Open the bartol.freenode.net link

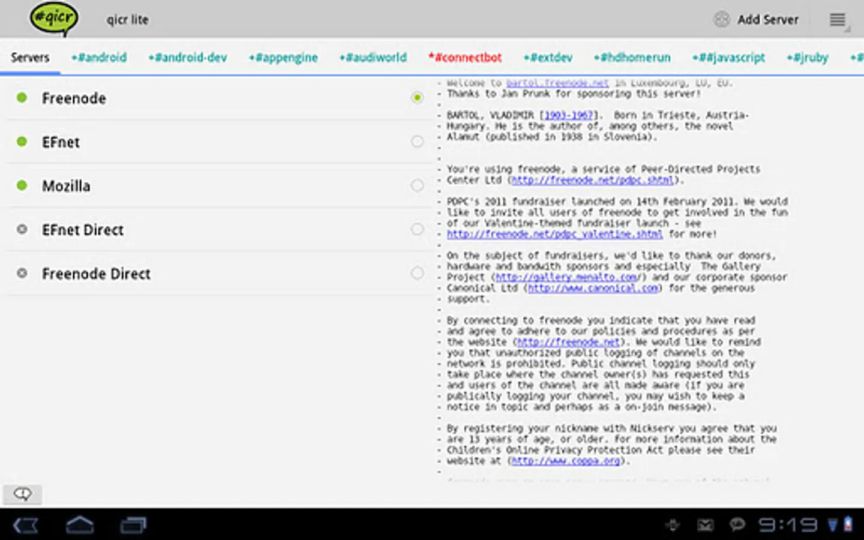point(557,83)
